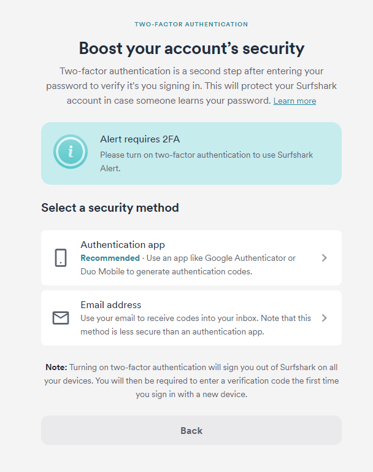Viewport: 373px width, 472px height.
Task: Click the Google Authenticator description text
Action: [x=188, y=265]
